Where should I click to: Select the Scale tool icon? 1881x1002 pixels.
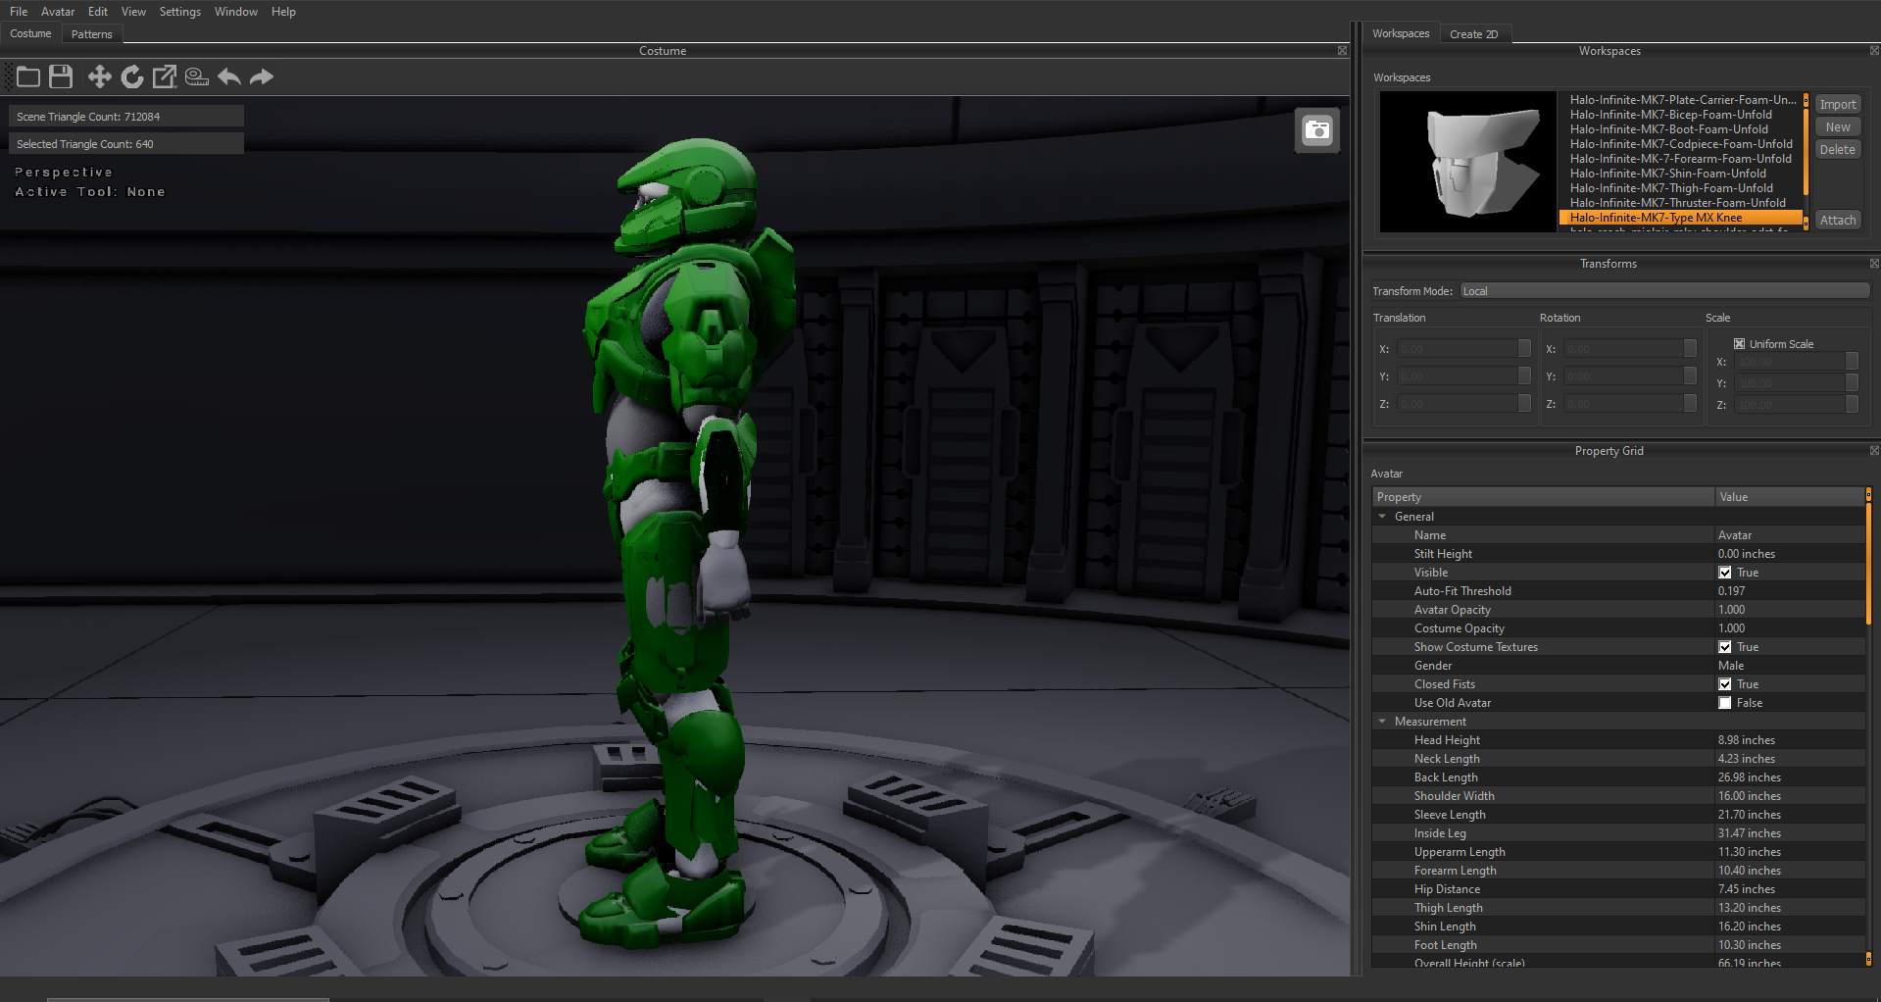[165, 76]
